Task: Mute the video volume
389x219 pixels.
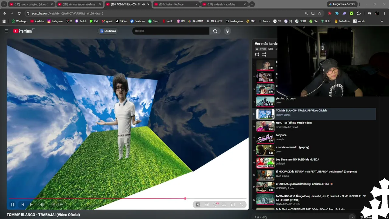Action: [x=42, y=205]
